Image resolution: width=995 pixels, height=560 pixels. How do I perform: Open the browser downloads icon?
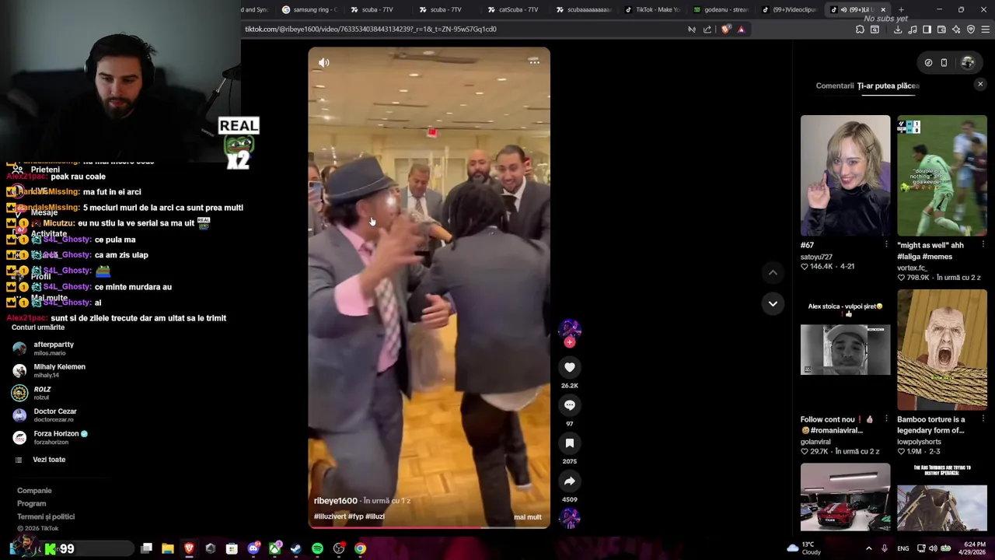coord(898,30)
